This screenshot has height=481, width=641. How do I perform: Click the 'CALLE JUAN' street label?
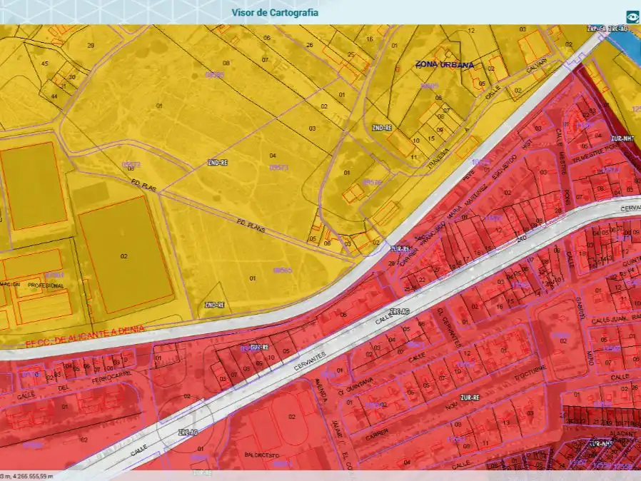607,320
